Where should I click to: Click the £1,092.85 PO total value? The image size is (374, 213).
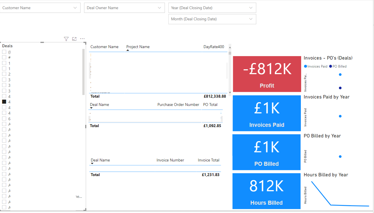[212, 126]
